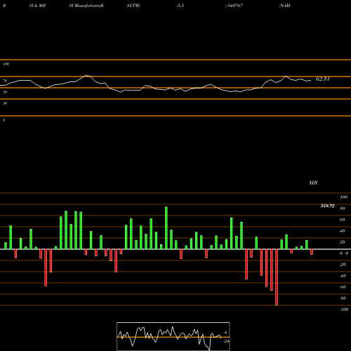The height and width of the screenshot is (351, 351).
Task: Click the '(5,5' parameter text in header
Action: [180, 6]
